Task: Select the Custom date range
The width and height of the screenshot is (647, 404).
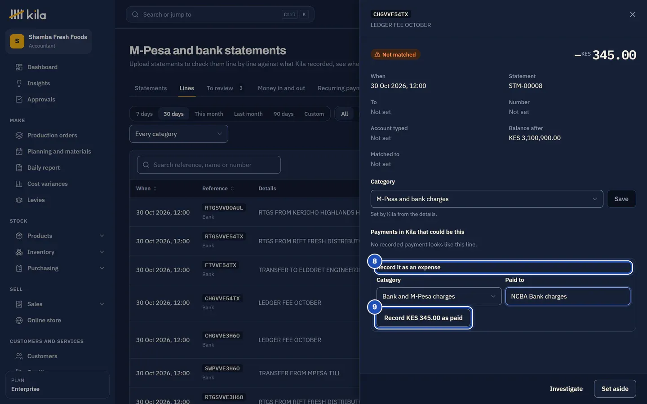Action: click(x=314, y=114)
